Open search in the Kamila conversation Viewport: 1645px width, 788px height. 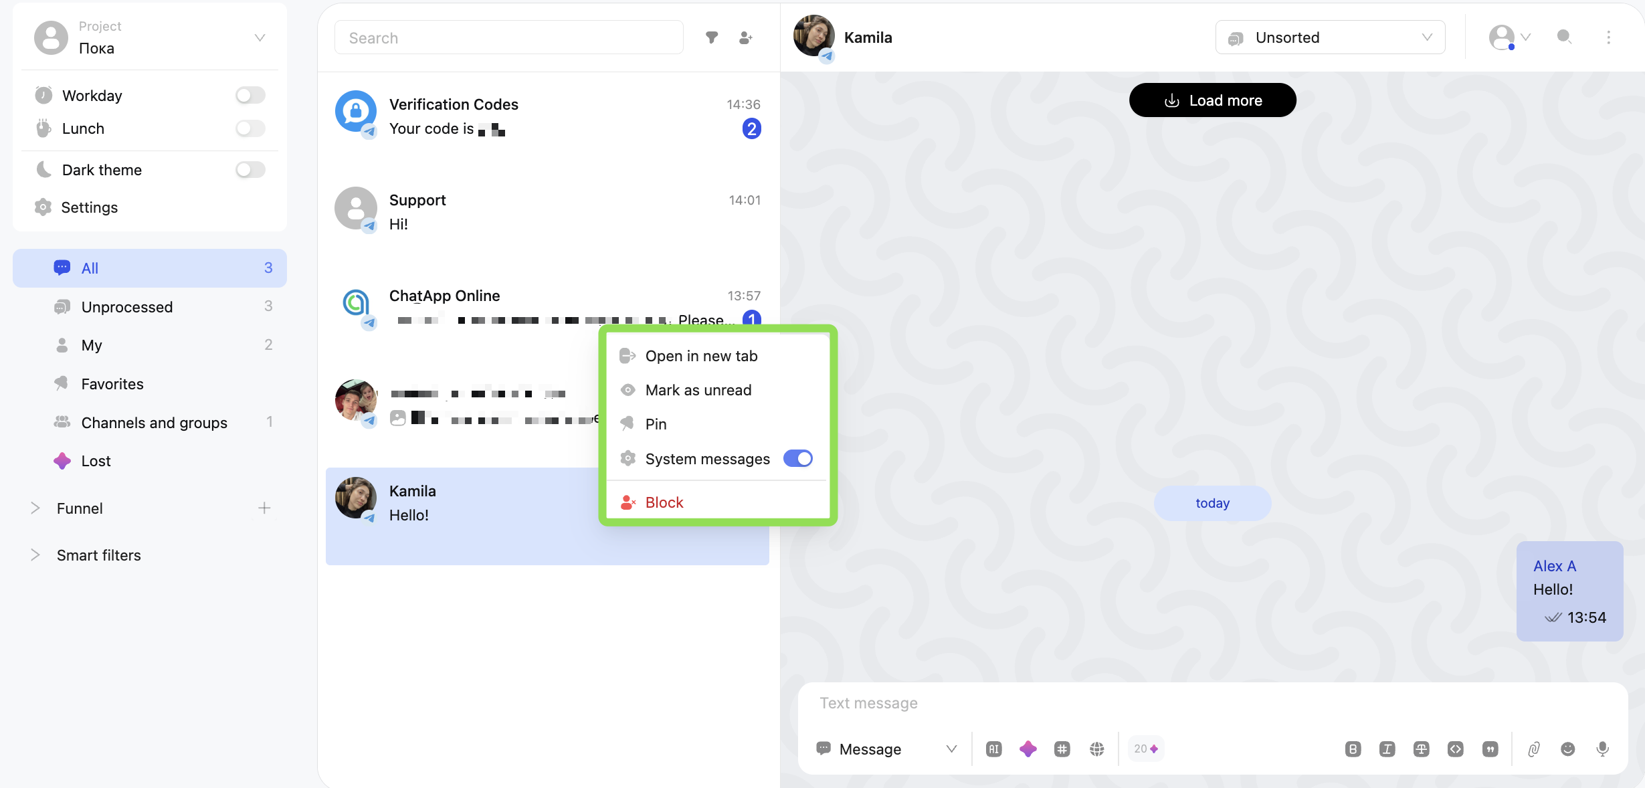coord(1564,37)
